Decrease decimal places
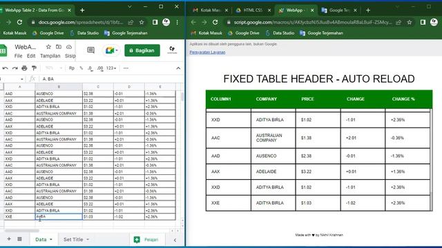The image size is (442, 248). tap(90, 68)
